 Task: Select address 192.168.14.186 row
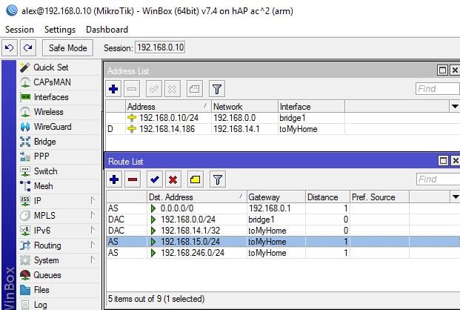pos(282,129)
